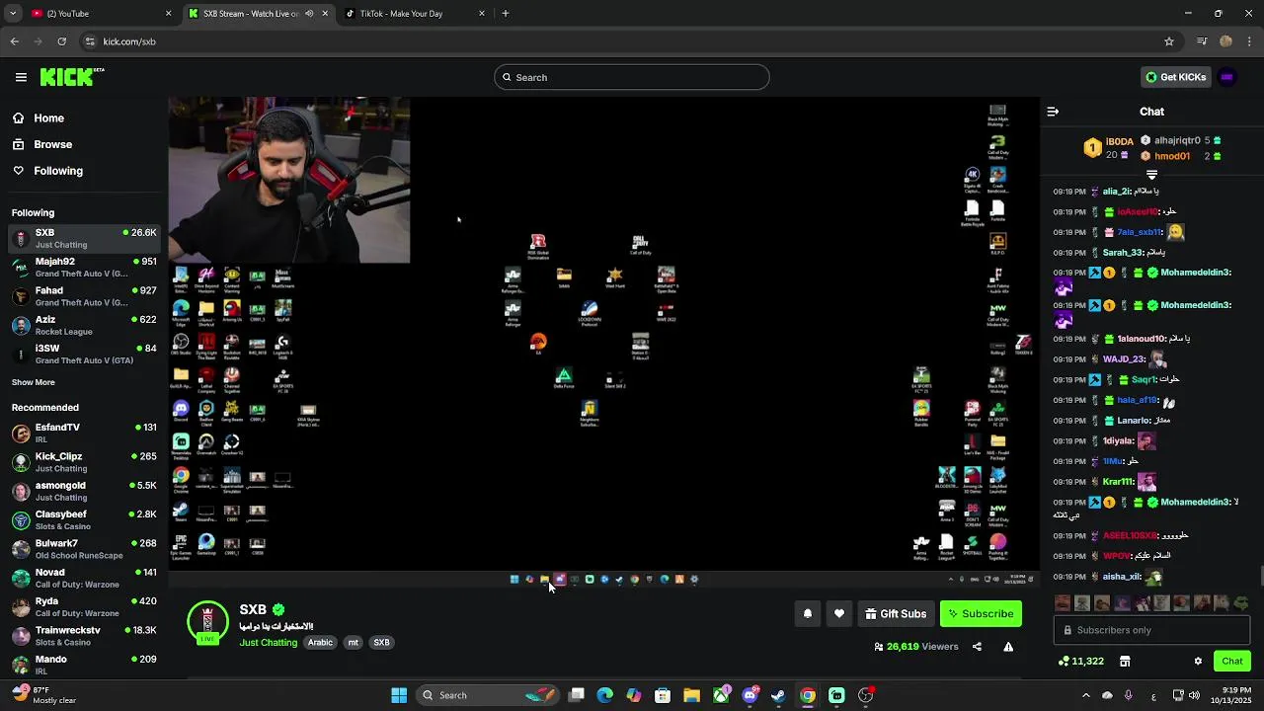
Task: Expand the Following list with Show More
Action: point(34,382)
